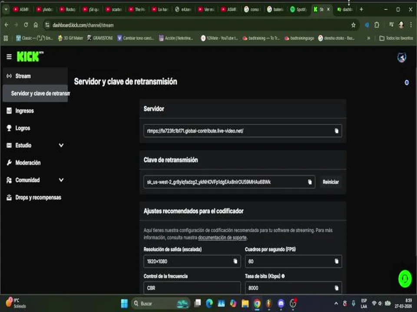Image resolution: width=417 pixels, height=312 pixels.
Task: Click the Servidor URL field
Action: pos(242,131)
